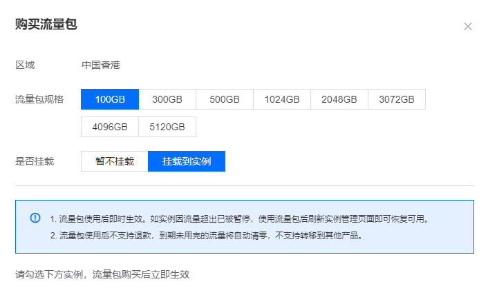The height and width of the screenshot is (286, 488).
Task: Set mount option to 暂不挂载
Action: [x=115, y=161]
